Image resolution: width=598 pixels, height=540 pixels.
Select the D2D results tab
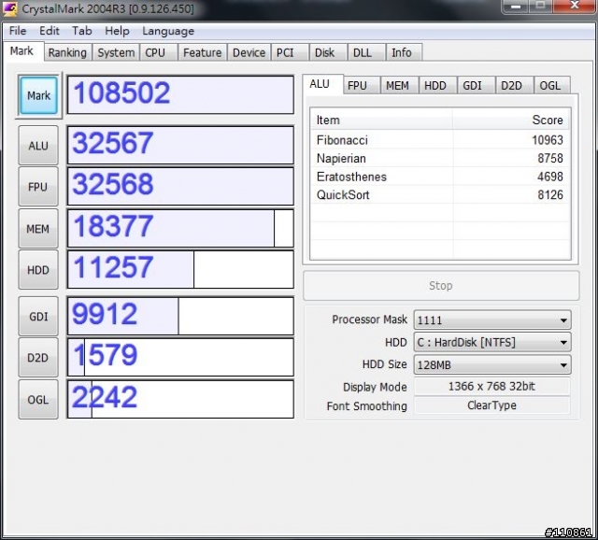[514, 85]
